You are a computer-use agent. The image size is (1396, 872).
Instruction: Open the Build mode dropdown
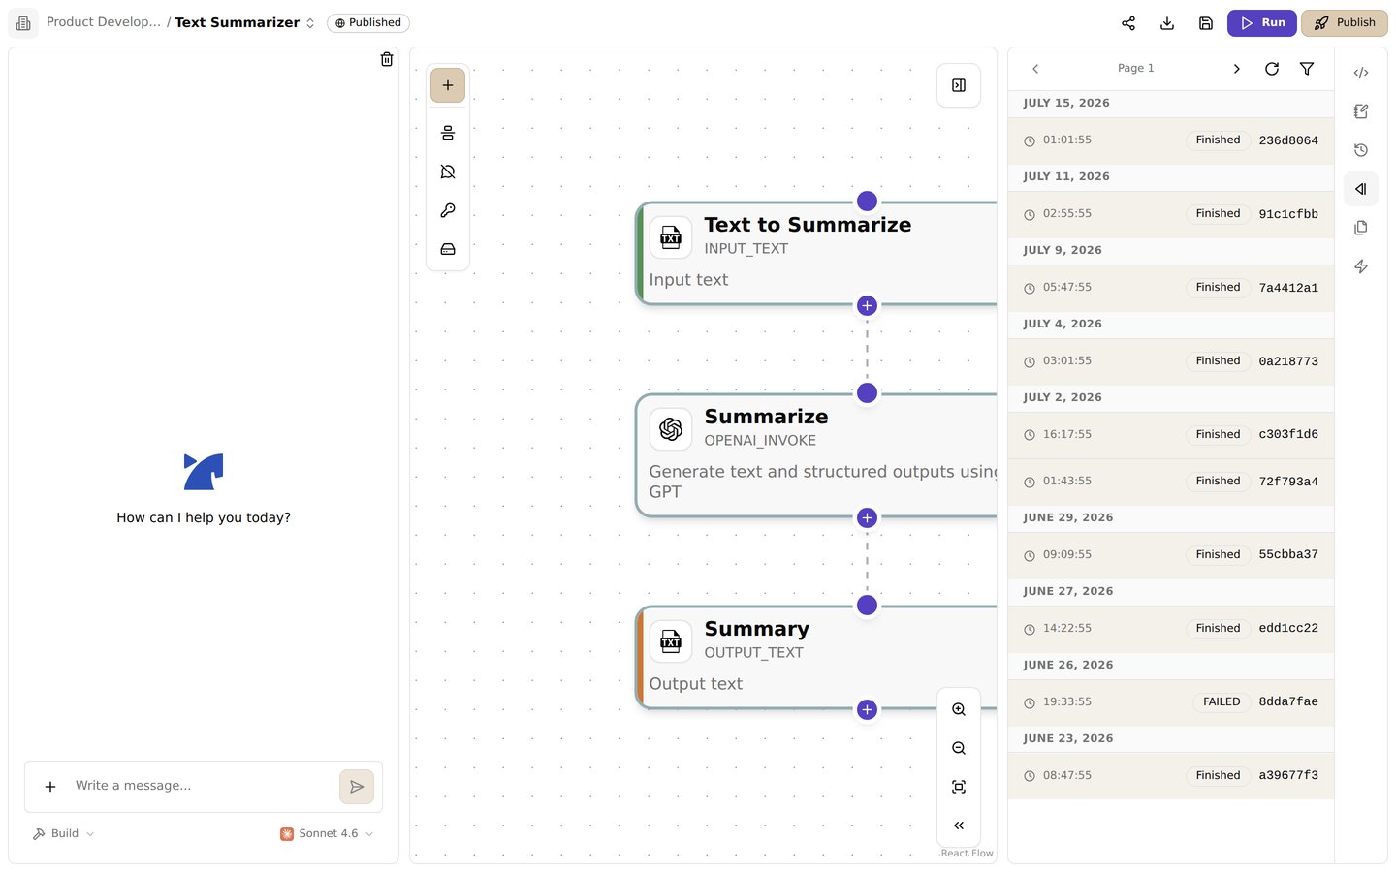[63, 833]
